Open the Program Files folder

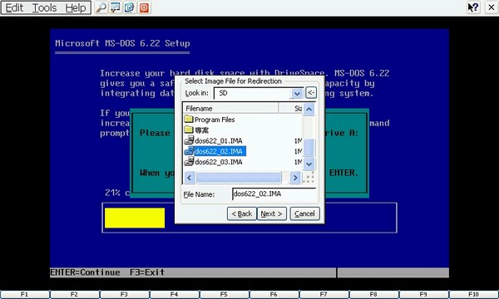(x=215, y=120)
